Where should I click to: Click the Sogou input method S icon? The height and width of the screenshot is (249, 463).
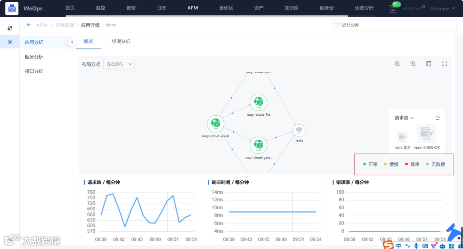tap(388, 245)
